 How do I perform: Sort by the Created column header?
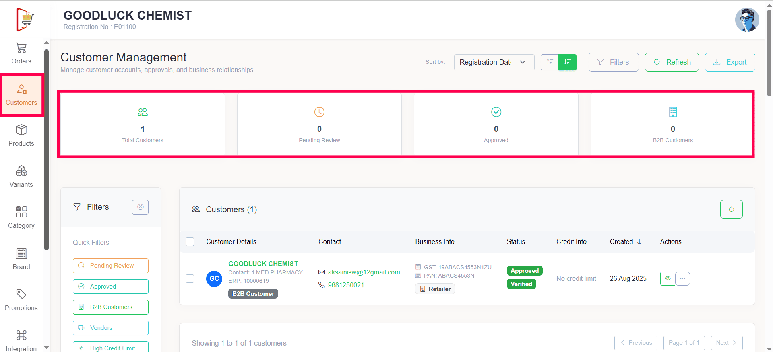625,241
